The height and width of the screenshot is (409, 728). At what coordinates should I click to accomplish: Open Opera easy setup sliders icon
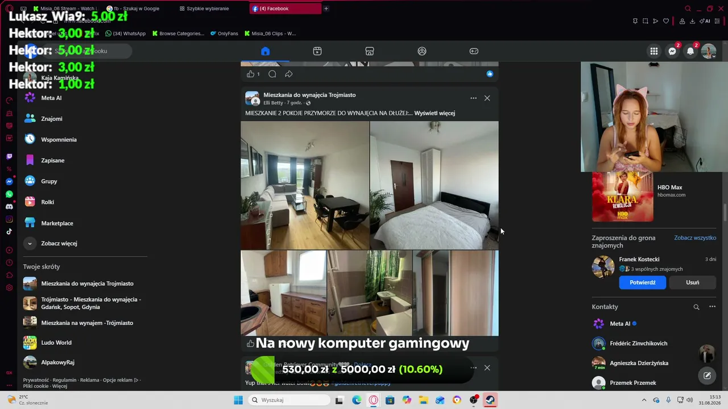pos(718,21)
